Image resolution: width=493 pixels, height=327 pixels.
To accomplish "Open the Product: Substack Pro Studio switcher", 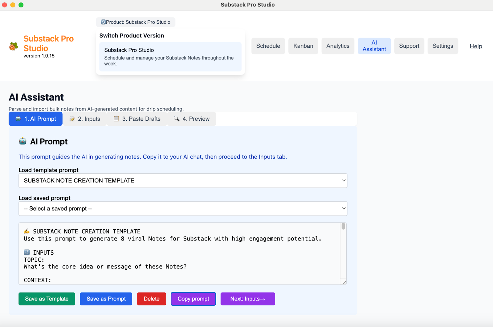I will point(136,22).
